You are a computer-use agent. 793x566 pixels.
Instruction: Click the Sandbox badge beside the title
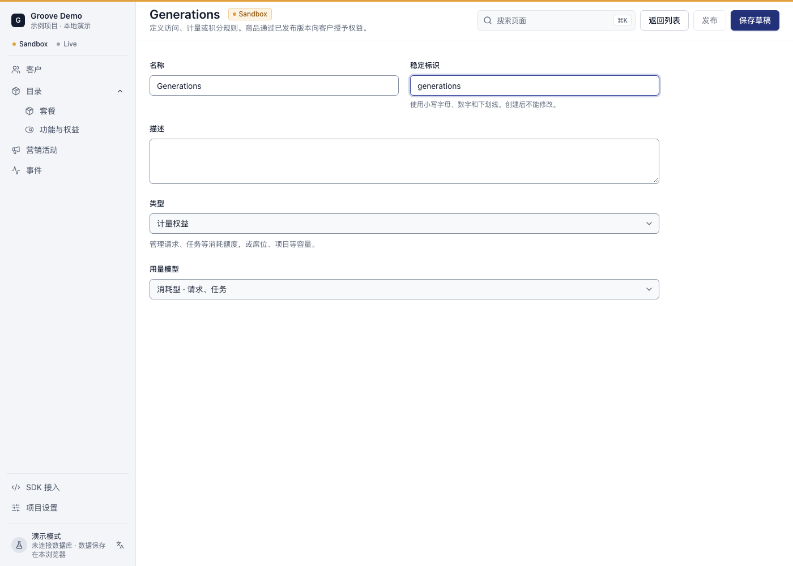tap(250, 14)
